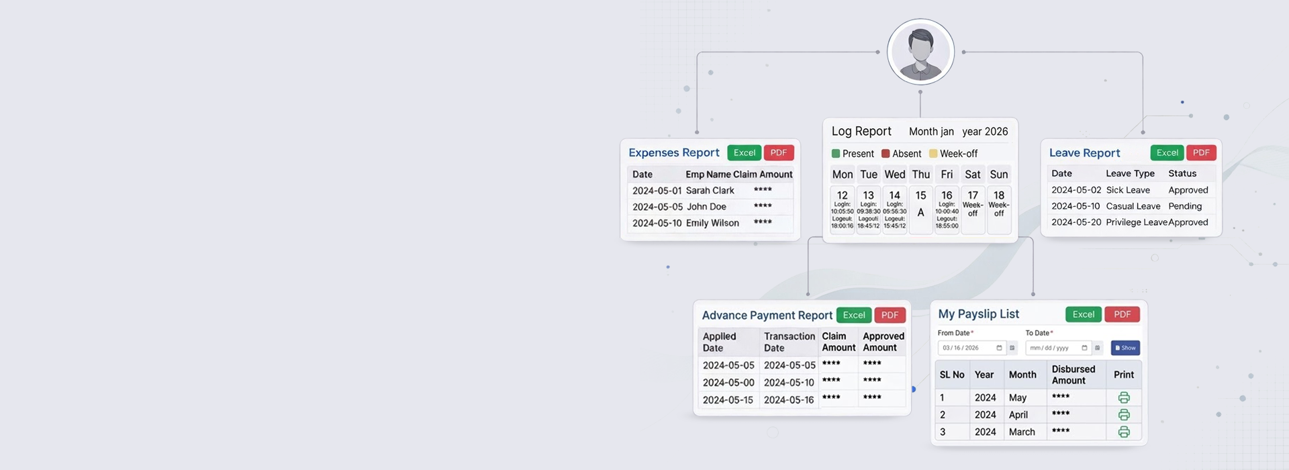
Task: Export Expenses Report to Excel
Action: point(744,153)
